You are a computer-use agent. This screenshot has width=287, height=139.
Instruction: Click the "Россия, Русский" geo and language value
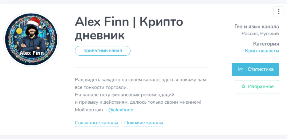260,33
